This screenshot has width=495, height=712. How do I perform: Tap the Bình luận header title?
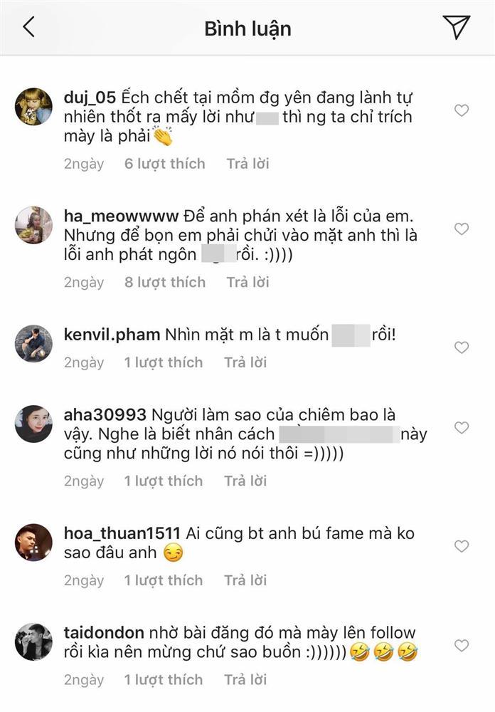click(x=247, y=27)
